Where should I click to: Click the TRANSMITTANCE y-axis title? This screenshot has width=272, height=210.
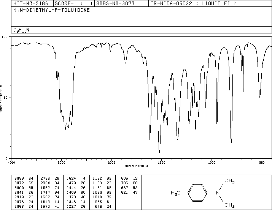coord(1,98)
